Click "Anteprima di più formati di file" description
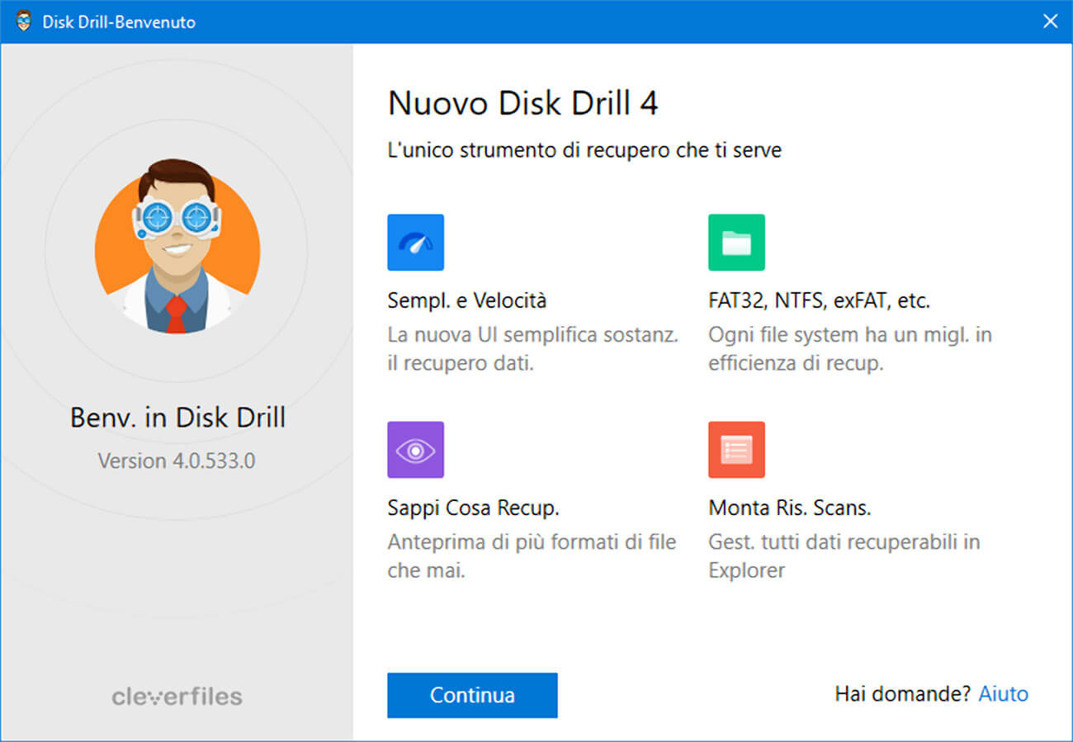Screen dimensions: 1073x742 (532, 556)
